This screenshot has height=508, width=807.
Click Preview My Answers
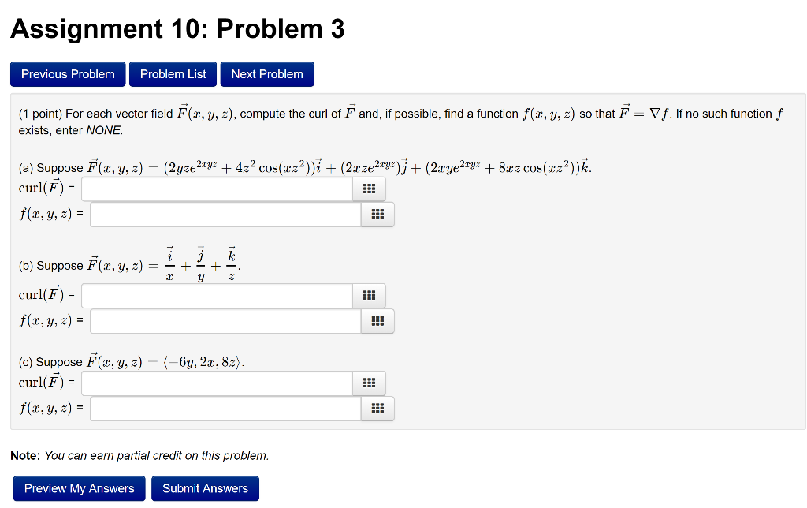pos(79,487)
